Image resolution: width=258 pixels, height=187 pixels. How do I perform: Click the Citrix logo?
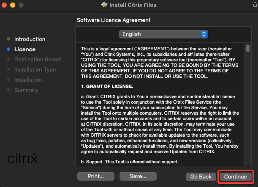pyautogui.click(x=23, y=159)
